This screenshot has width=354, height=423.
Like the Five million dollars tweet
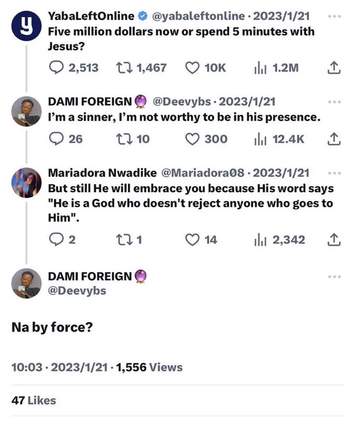pyautogui.click(x=206, y=68)
